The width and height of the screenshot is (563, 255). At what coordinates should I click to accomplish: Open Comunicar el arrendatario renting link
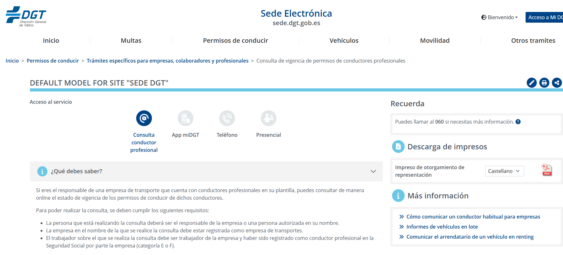(x=470, y=237)
